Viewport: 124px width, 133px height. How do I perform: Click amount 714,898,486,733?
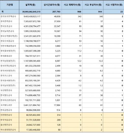click(x=33, y=95)
